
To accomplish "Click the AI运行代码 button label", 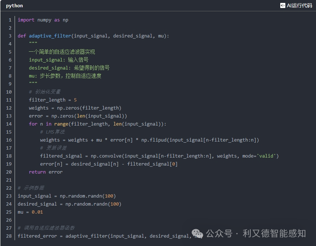I will point(299,5).
